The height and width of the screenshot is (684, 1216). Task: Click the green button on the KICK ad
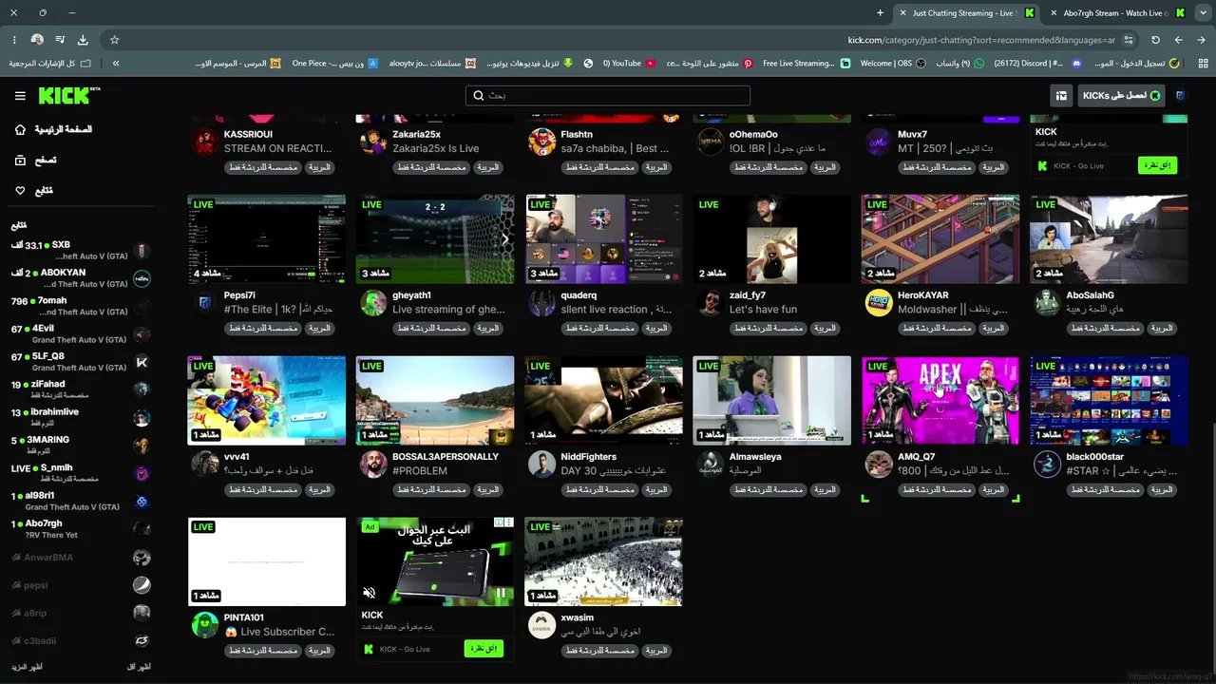coord(484,648)
